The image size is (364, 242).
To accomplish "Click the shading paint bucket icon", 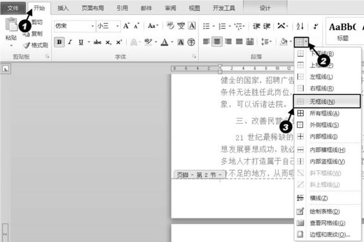I will [x=284, y=42].
